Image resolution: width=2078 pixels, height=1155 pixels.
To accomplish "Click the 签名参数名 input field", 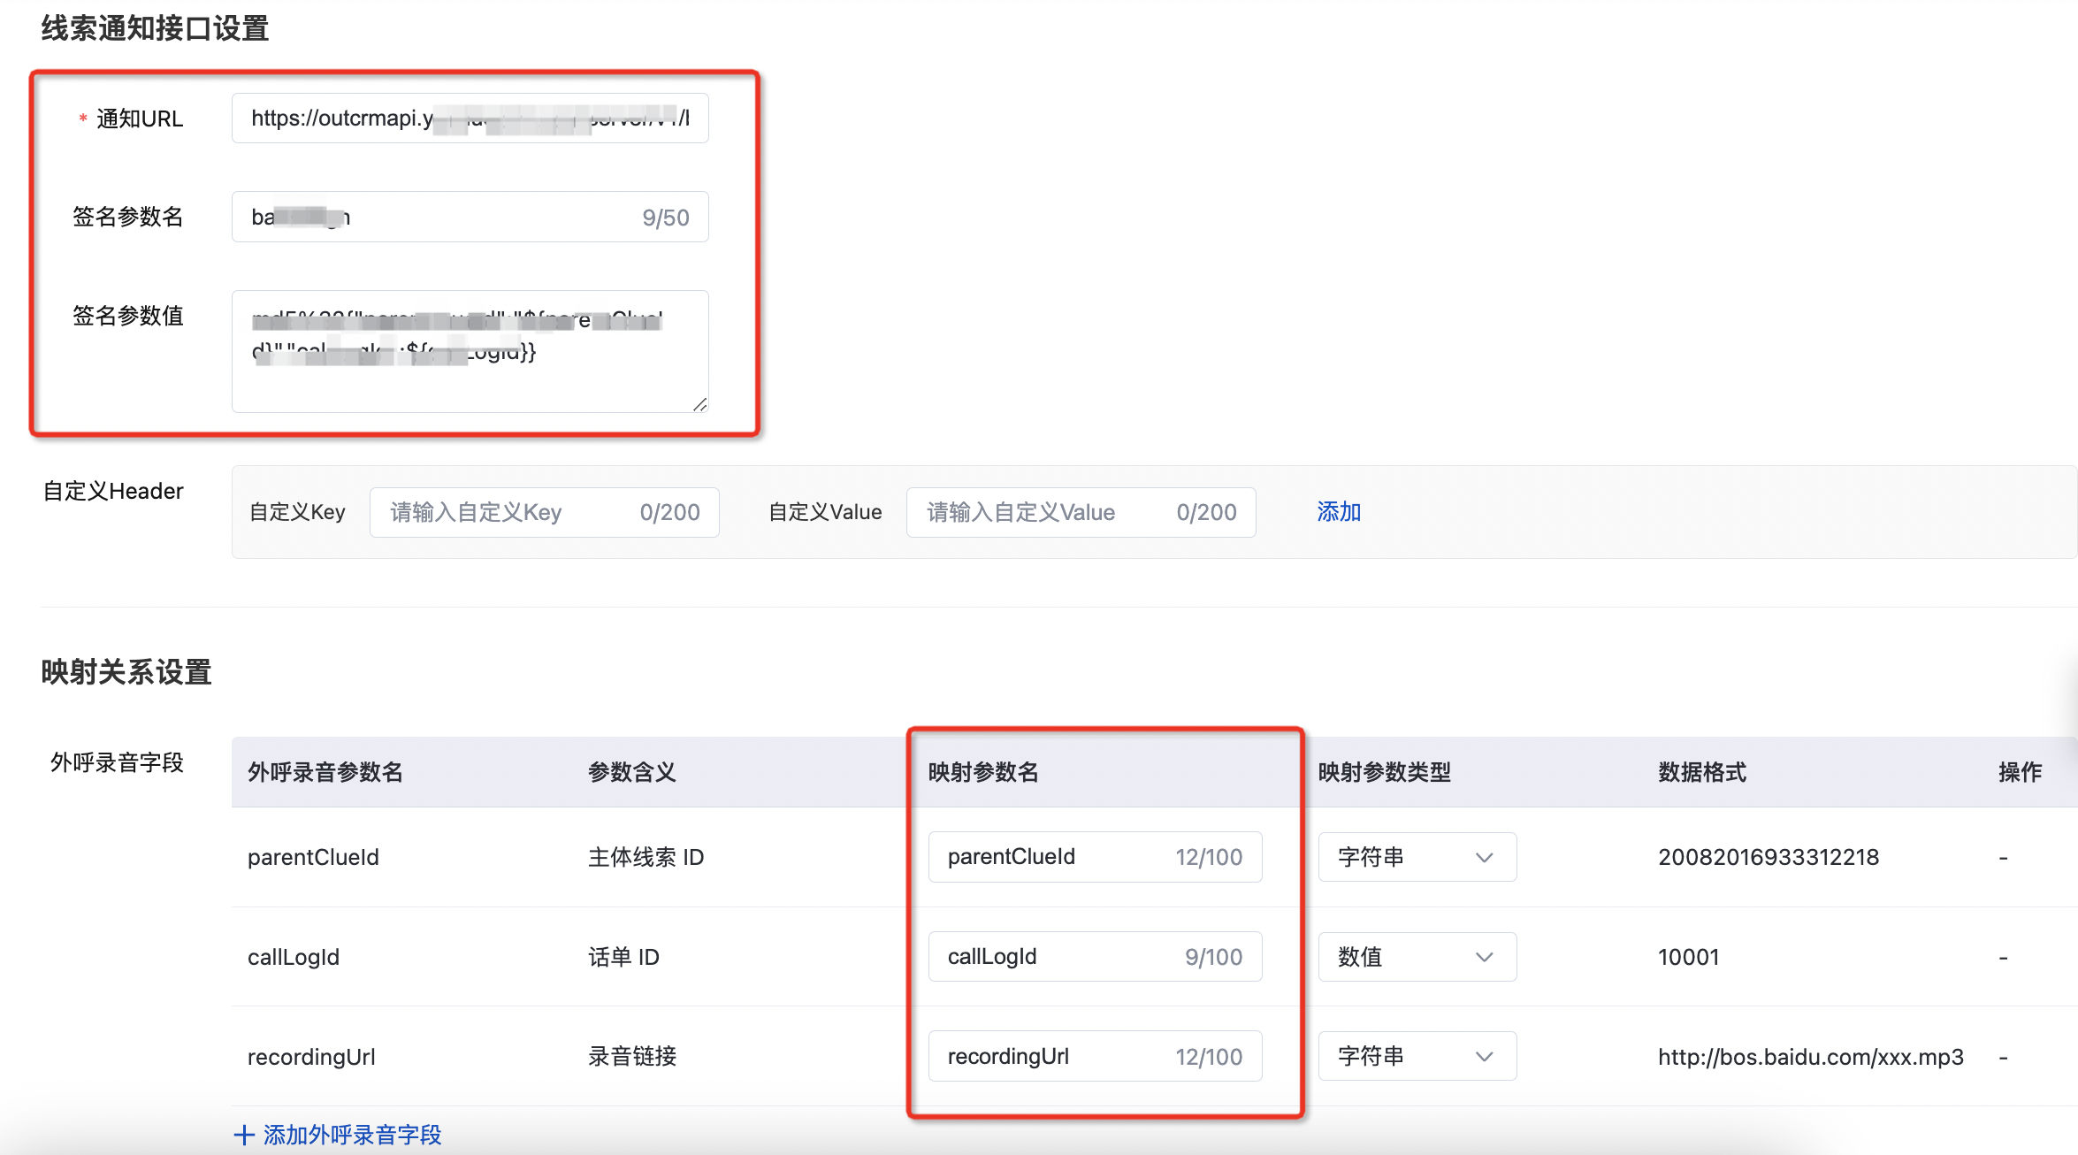I will (470, 218).
